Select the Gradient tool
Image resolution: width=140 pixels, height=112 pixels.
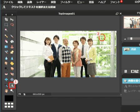(x=6, y=47)
